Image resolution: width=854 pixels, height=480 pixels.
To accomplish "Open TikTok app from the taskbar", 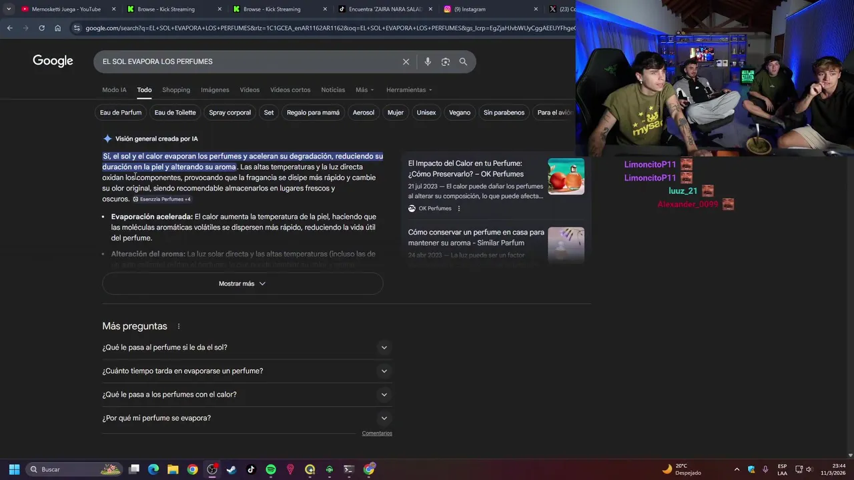I will tap(251, 469).
